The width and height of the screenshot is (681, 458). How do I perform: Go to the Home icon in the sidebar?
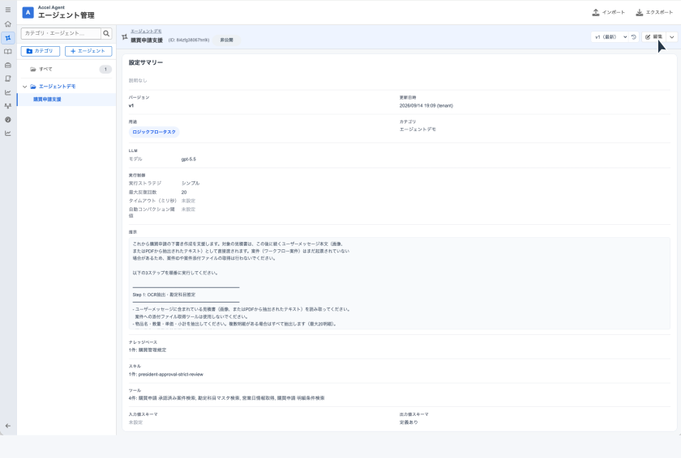pyautogui.click(x=8, y=23)
